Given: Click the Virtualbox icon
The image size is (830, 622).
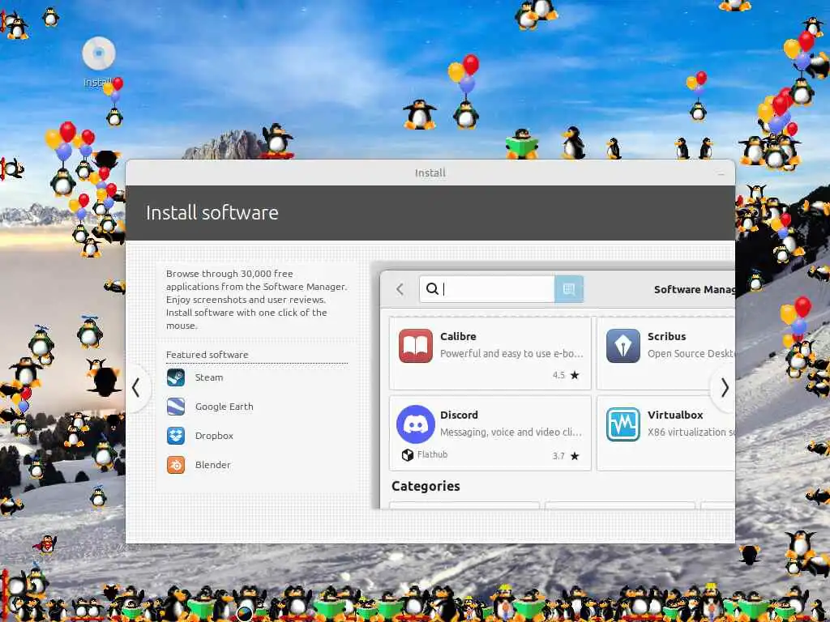Looking at the screenshot, I should (x=623, y=424).
